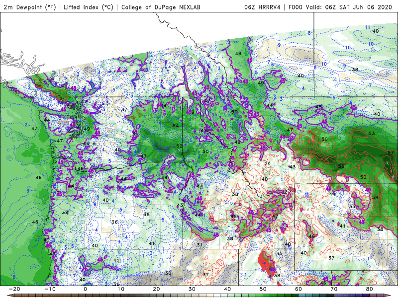
Task: Click the '20' label on the color scale
Action: pyautogui.click(x=156, y=289)
